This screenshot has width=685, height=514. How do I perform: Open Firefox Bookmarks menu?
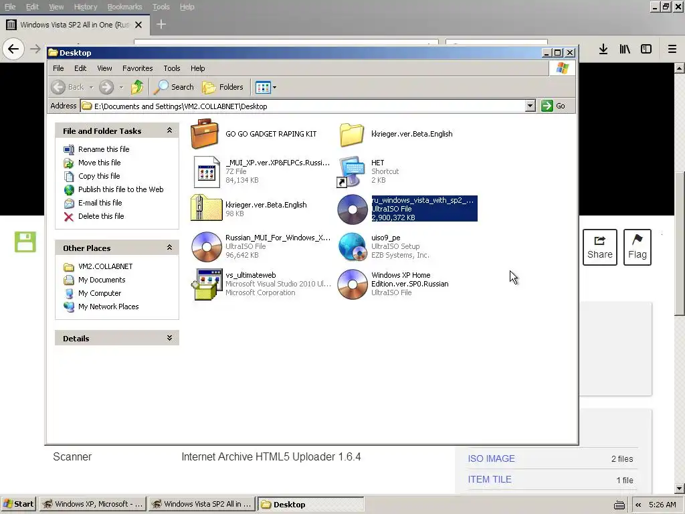click(x=125, y=7)
